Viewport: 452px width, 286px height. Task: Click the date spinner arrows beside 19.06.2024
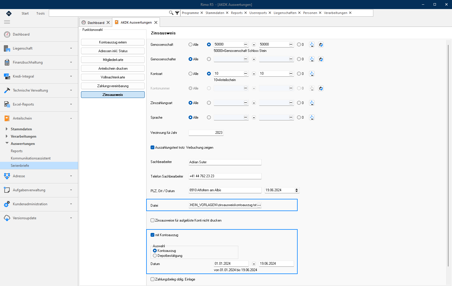(297, 190)
